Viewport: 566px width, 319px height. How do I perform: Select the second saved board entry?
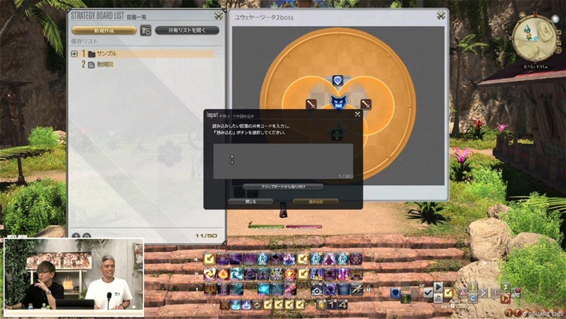coord(105,65)
